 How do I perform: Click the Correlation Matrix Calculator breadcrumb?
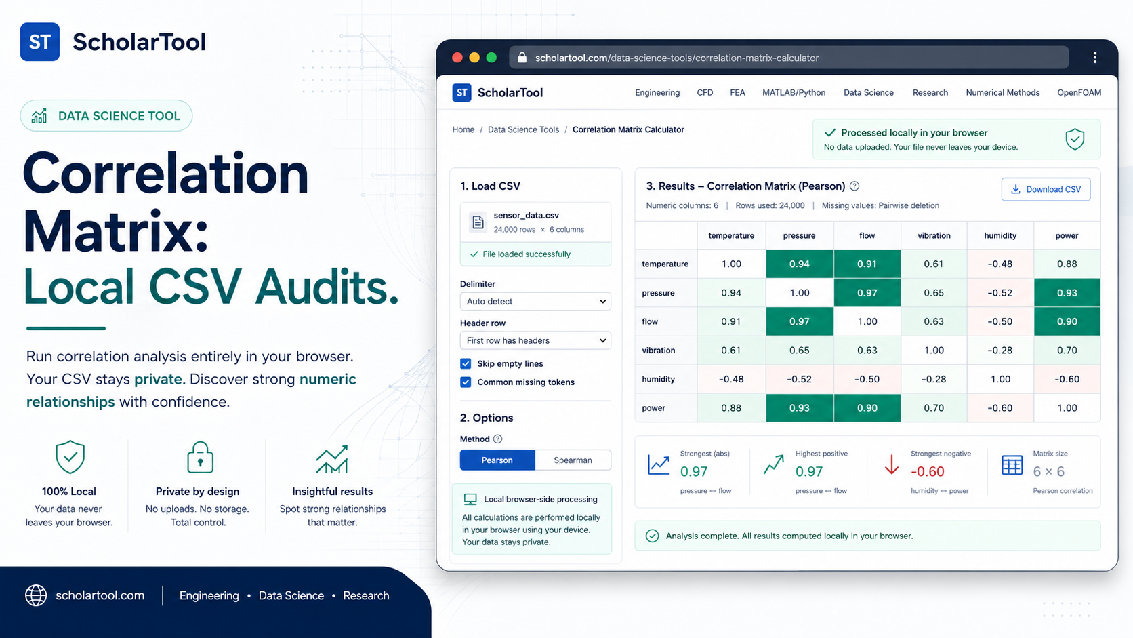pyautogui.click(x=628, y=129)
